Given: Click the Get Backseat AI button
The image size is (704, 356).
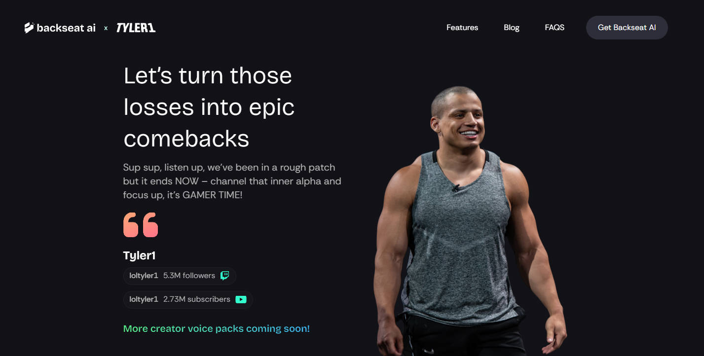Looking at the screenshot, I should [x=627, y=28].
